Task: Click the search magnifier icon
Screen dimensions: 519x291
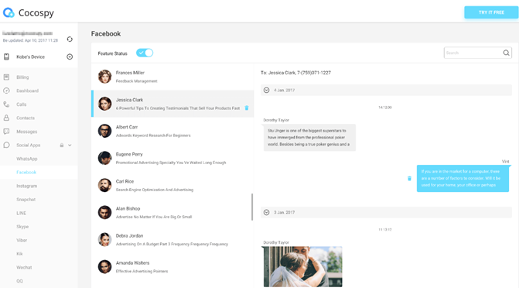Action: coord(506,53)
